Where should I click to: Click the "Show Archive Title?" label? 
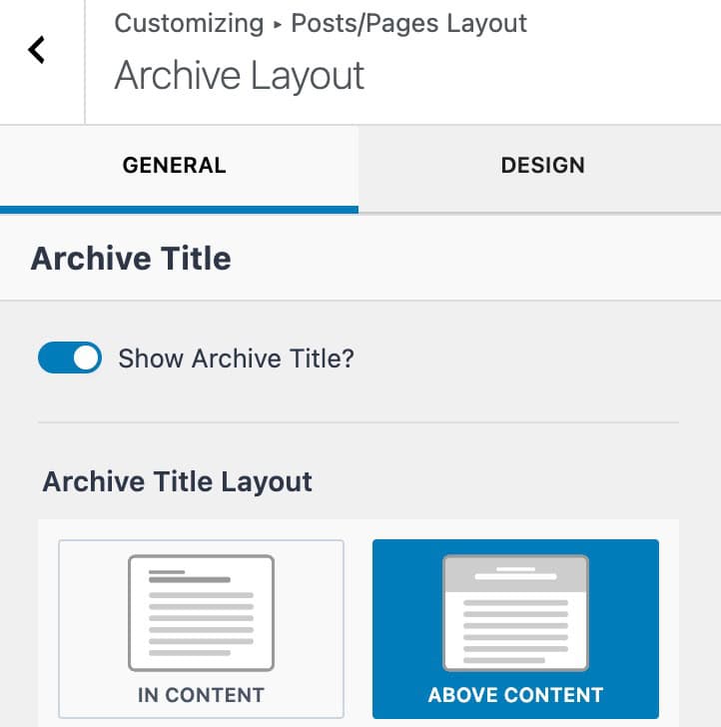pyautogui.click(x=236, y=359)
